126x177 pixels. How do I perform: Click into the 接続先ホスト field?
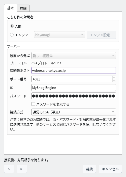[x=74, y=70]
